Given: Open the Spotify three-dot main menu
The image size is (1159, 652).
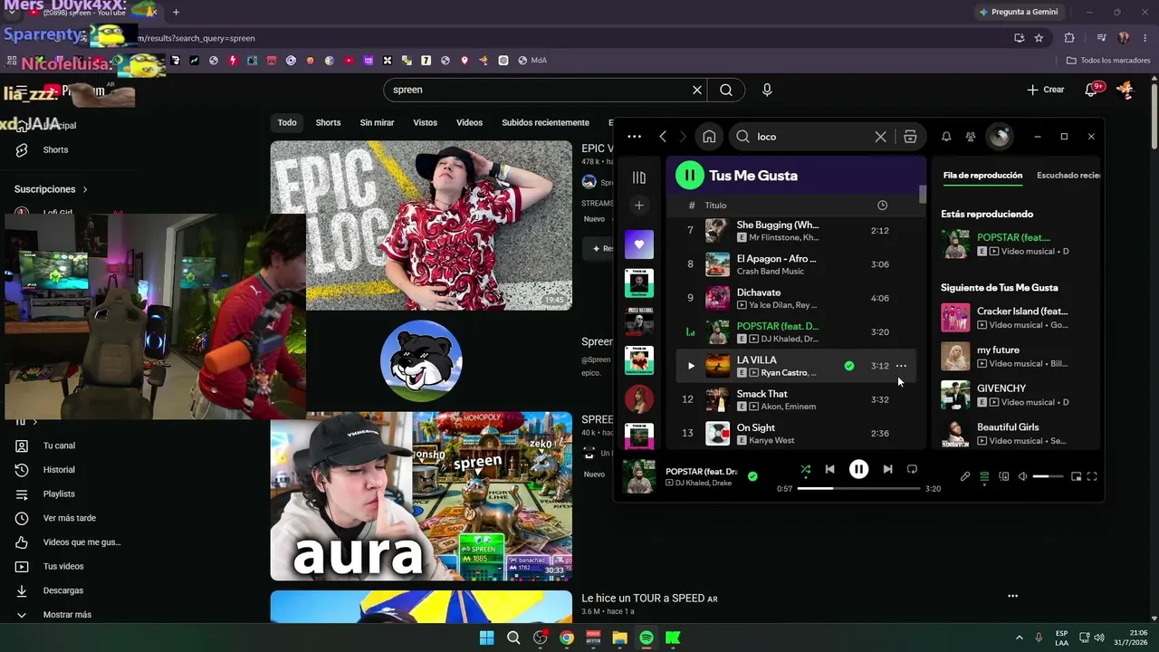Looking at the screenshot, I should [x=634, y=137].
